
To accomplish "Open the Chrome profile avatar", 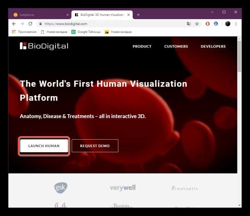I will click(227, 24).
